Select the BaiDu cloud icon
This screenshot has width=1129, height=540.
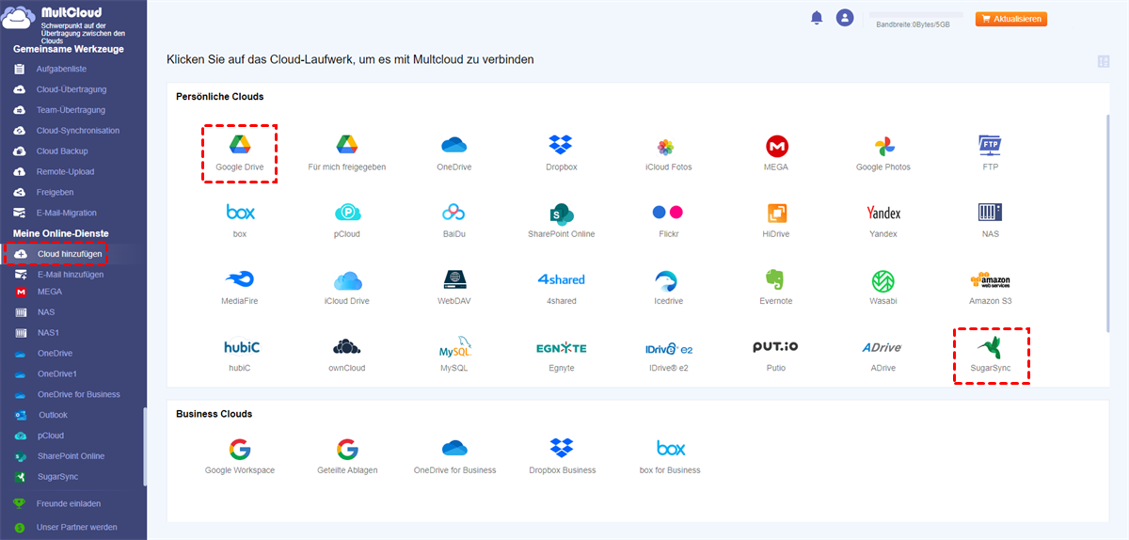pyautogui.click(x=454, y=213)
